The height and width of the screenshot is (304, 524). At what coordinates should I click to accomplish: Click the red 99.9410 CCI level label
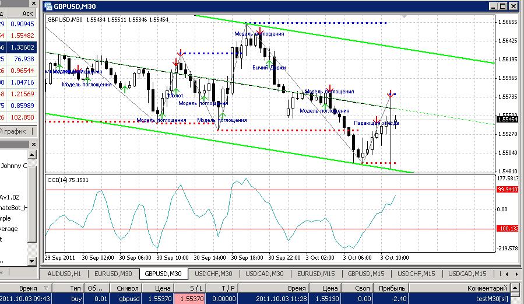(x=508, y=189)
